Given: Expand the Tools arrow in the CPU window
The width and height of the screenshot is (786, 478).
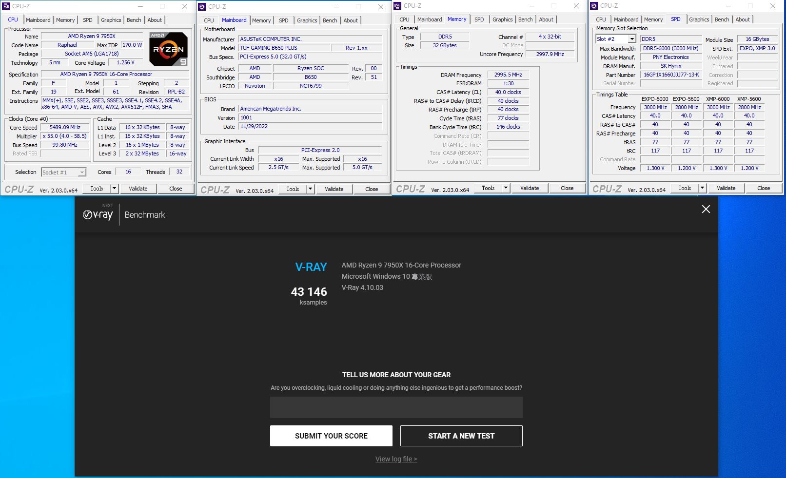Looking at the screenshot, I should pos(114,189).
